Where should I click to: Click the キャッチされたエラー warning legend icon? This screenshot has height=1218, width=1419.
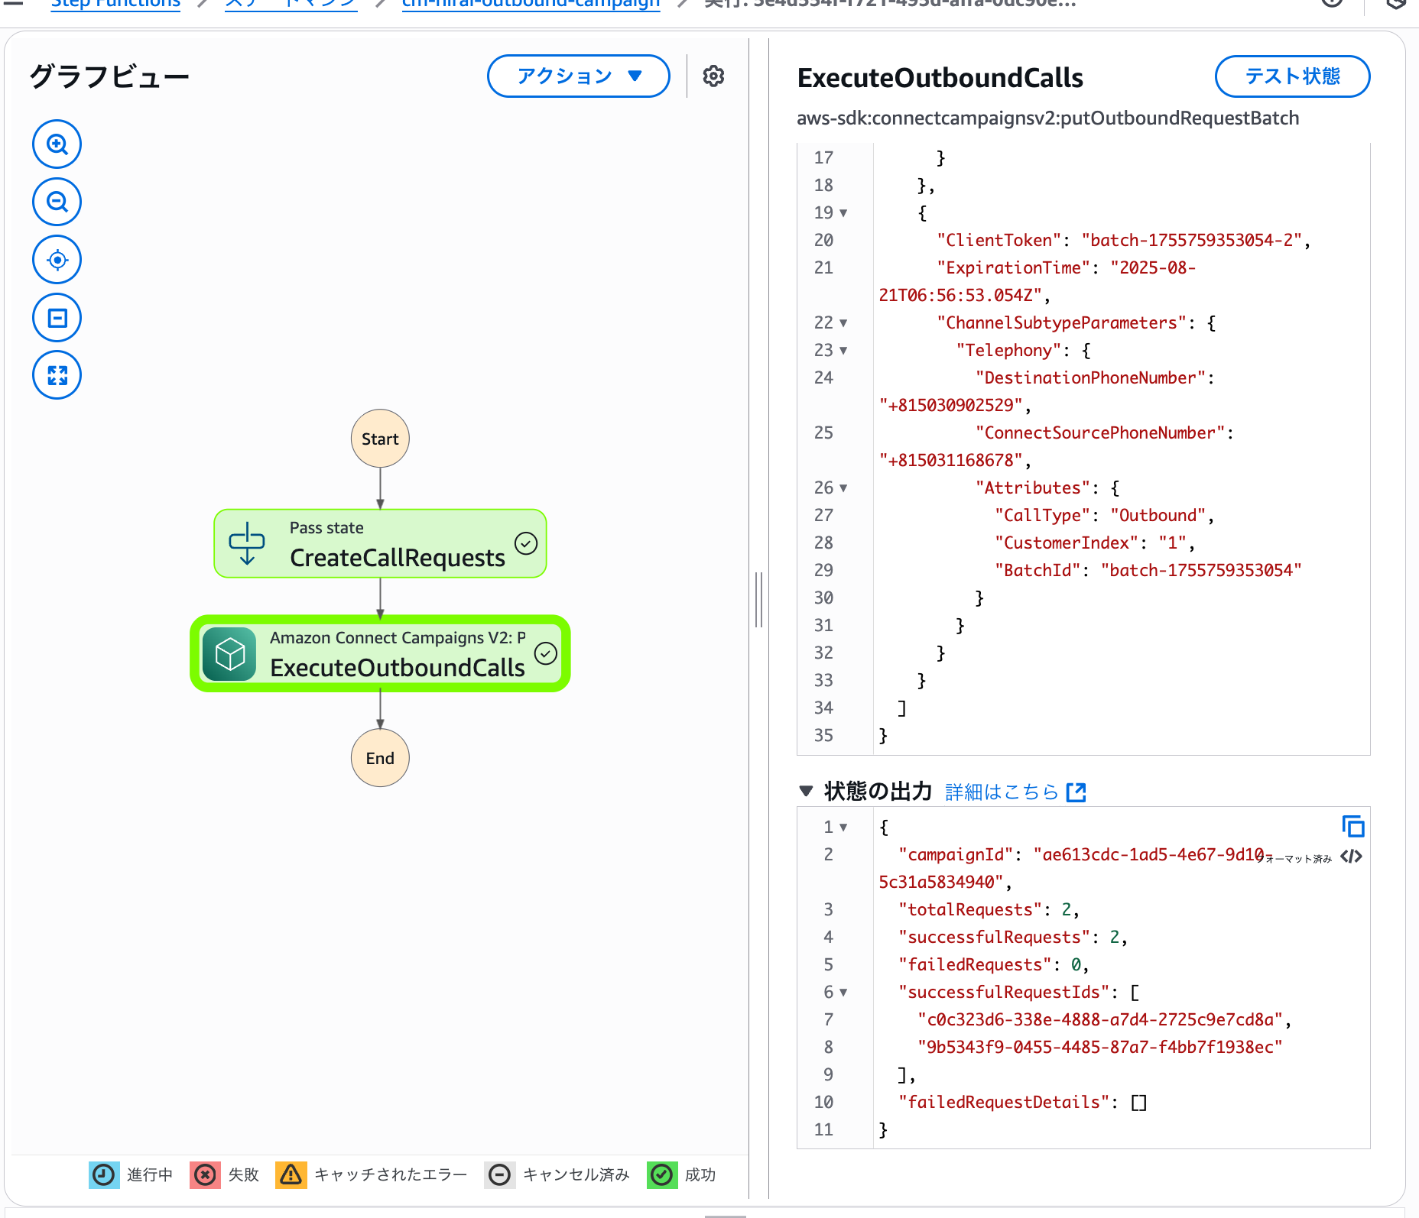pyautogui.click(x=291, y=1174)
